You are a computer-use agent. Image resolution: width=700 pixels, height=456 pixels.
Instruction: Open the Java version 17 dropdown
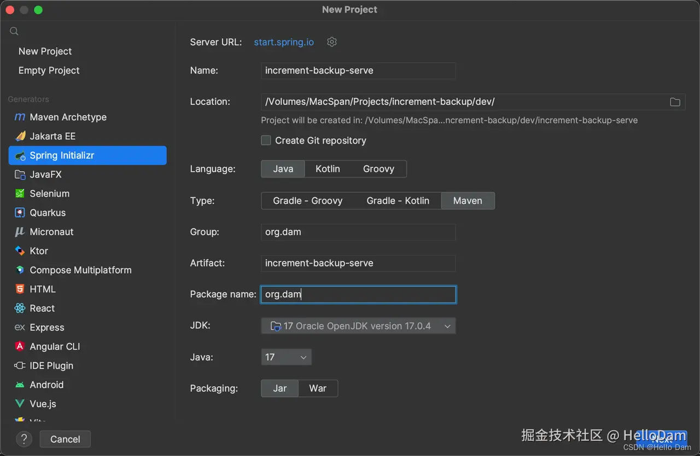click(x=286, y=357)
